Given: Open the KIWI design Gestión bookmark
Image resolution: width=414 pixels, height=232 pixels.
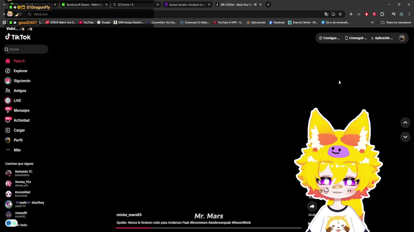Looking at the screenshot, I should click(x=128, y=23).
